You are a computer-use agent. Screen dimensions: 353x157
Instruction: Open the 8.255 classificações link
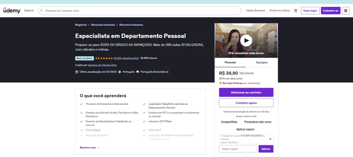click(126, 58)
